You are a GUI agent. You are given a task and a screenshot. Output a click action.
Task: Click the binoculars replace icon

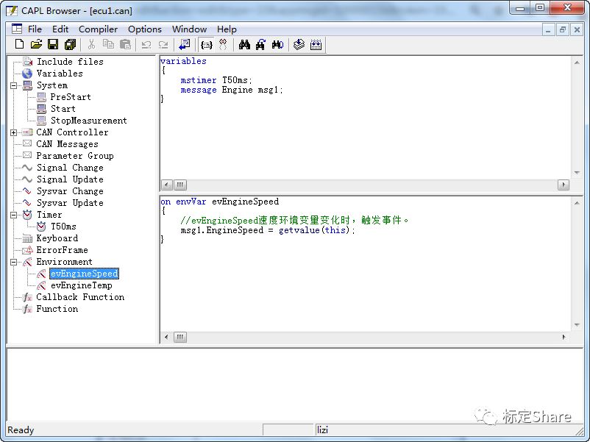click(x=277, y=45)
